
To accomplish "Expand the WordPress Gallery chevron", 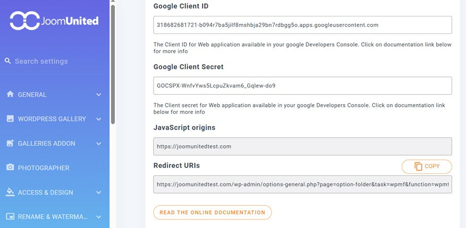I will coord(98,119).
